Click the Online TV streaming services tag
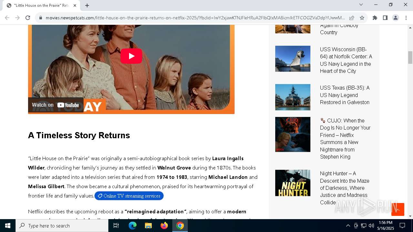 click(x=129, y=196)
